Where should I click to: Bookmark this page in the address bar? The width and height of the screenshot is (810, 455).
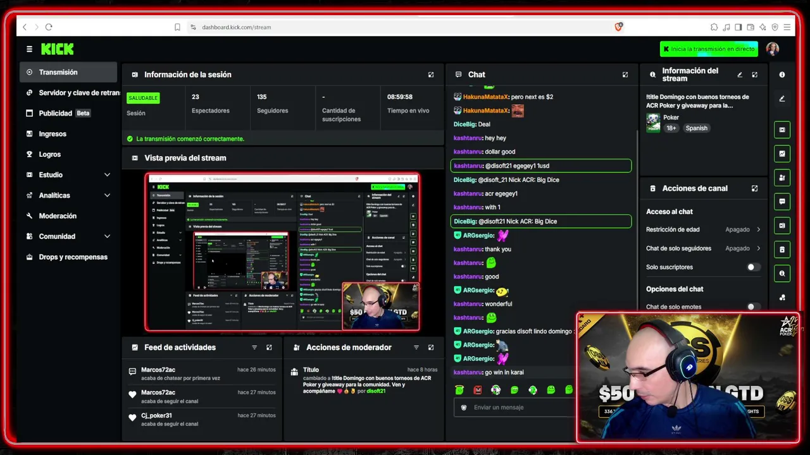pyautogui.click(x=177, y=27)
